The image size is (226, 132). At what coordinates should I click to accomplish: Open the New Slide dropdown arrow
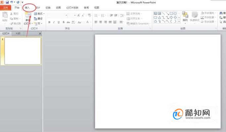point(32,23)
